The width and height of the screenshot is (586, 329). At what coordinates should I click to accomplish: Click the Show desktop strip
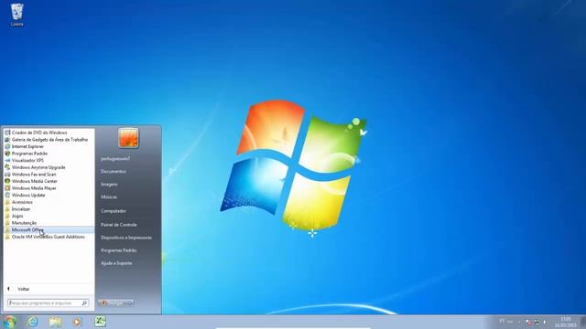tap(583, 322)
